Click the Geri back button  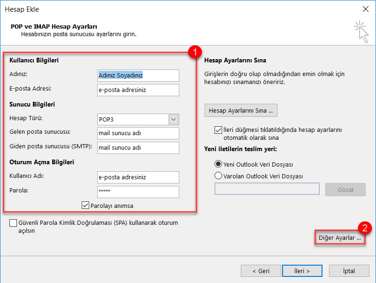pyautogui.click(x=261, y=271)
